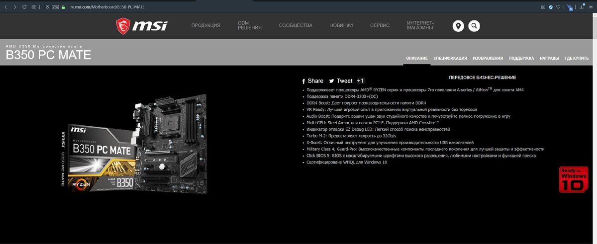Viewport: 597px width, 244px height.
Task: Open the ad blocker shield icon
Action: point(551,7)
